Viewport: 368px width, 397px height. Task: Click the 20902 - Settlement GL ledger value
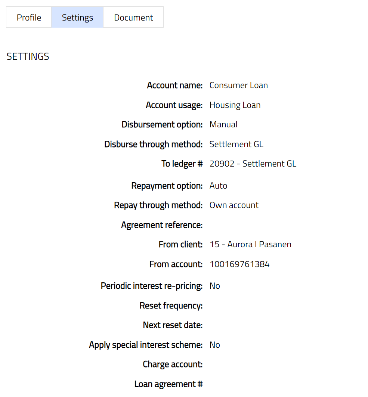(253, 164)
